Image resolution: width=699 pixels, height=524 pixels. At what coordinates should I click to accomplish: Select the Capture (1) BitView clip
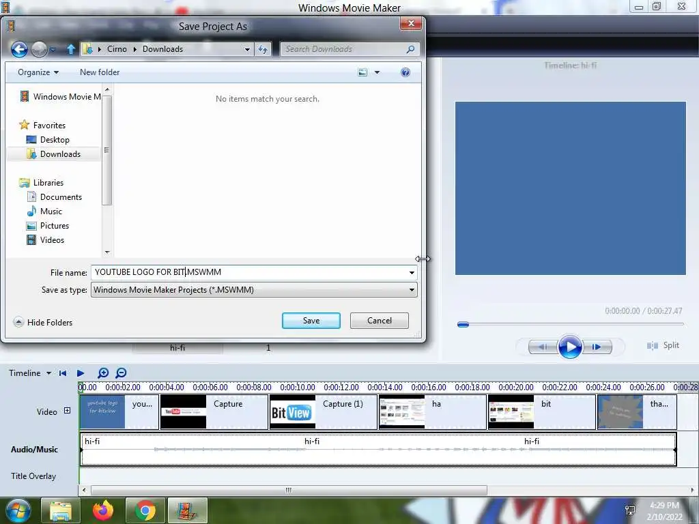click(x=323, y=411)
